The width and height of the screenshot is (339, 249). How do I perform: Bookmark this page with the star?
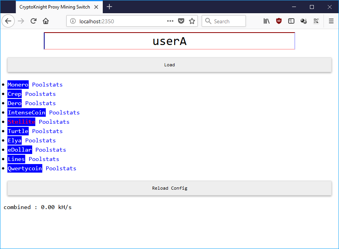(x=192, y=21)
